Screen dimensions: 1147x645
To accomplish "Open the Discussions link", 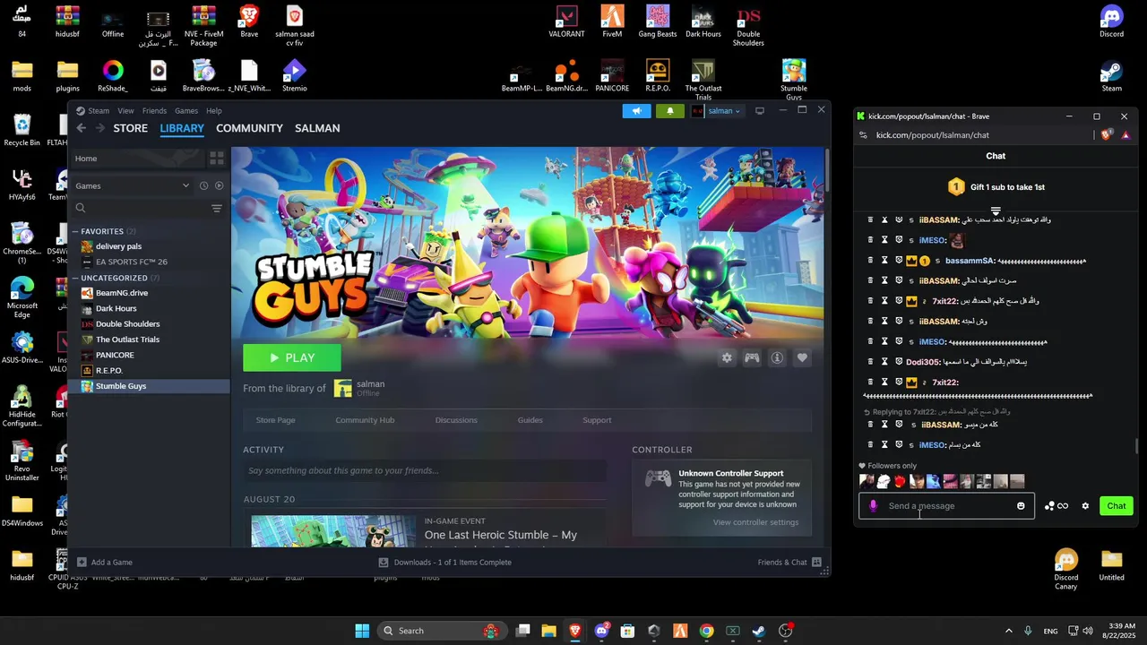I will [x=456, y=420].
